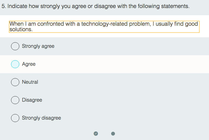Viewport: 209px width, 140px height.
Task: Choose the Agree radio circle
Action: coord(15,64)
